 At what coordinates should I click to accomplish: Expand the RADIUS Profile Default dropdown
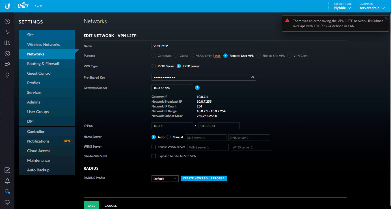pos(165,179)
